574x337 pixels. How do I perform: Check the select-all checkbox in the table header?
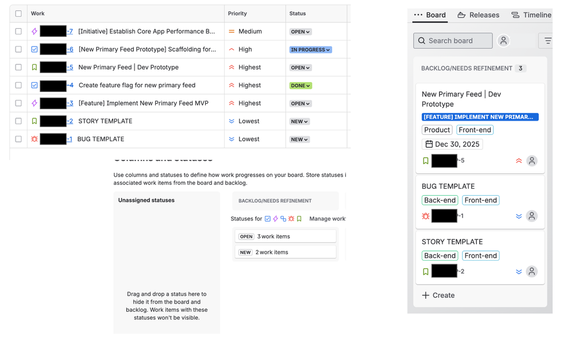click(x=18, y=13)
